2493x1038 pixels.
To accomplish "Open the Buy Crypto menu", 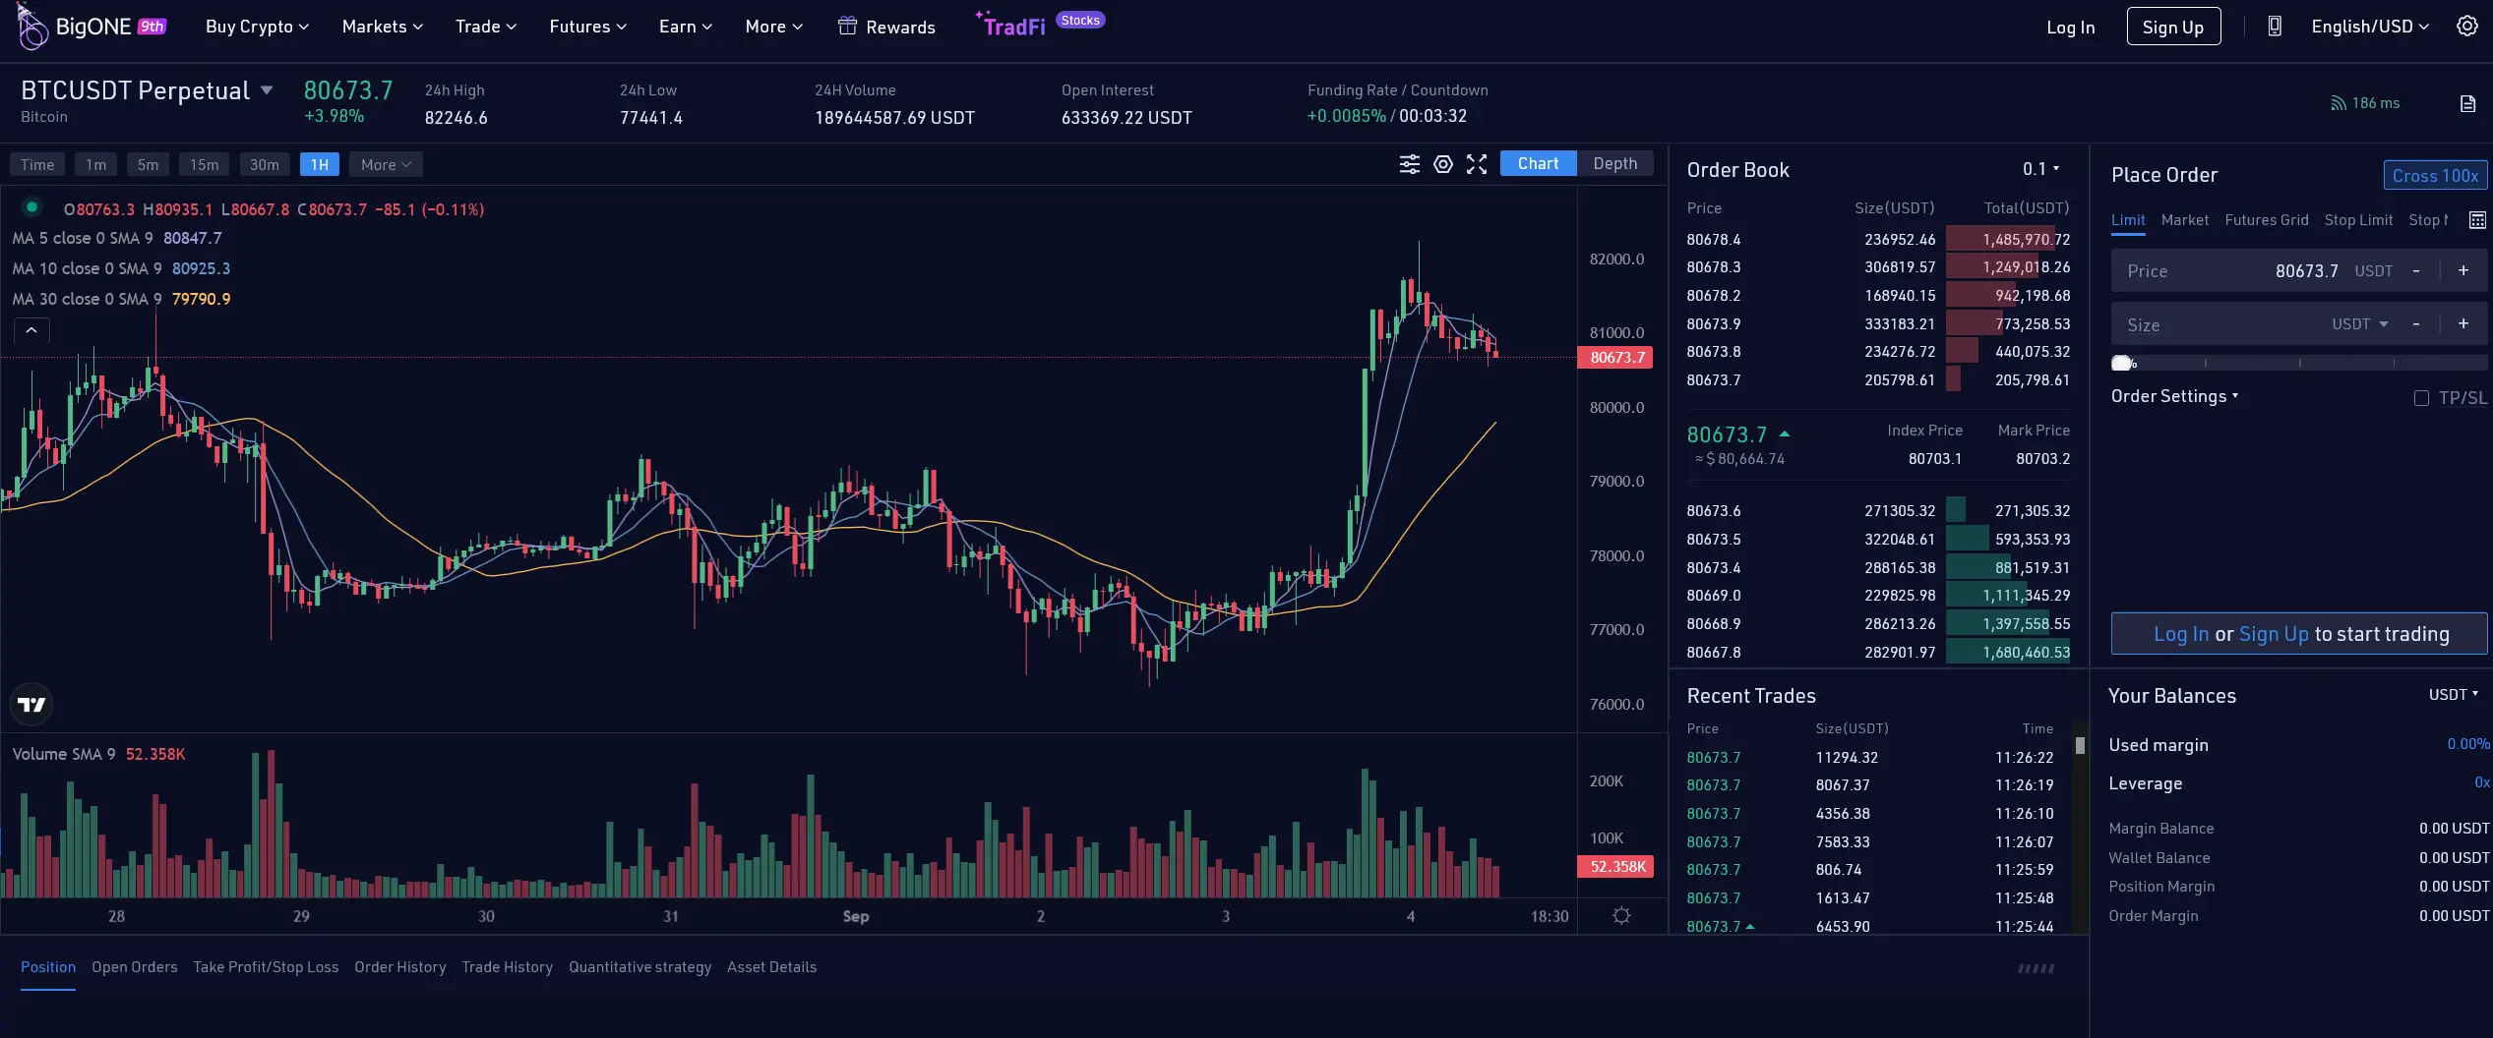I will pyautogui.click(x=257, y=27).
